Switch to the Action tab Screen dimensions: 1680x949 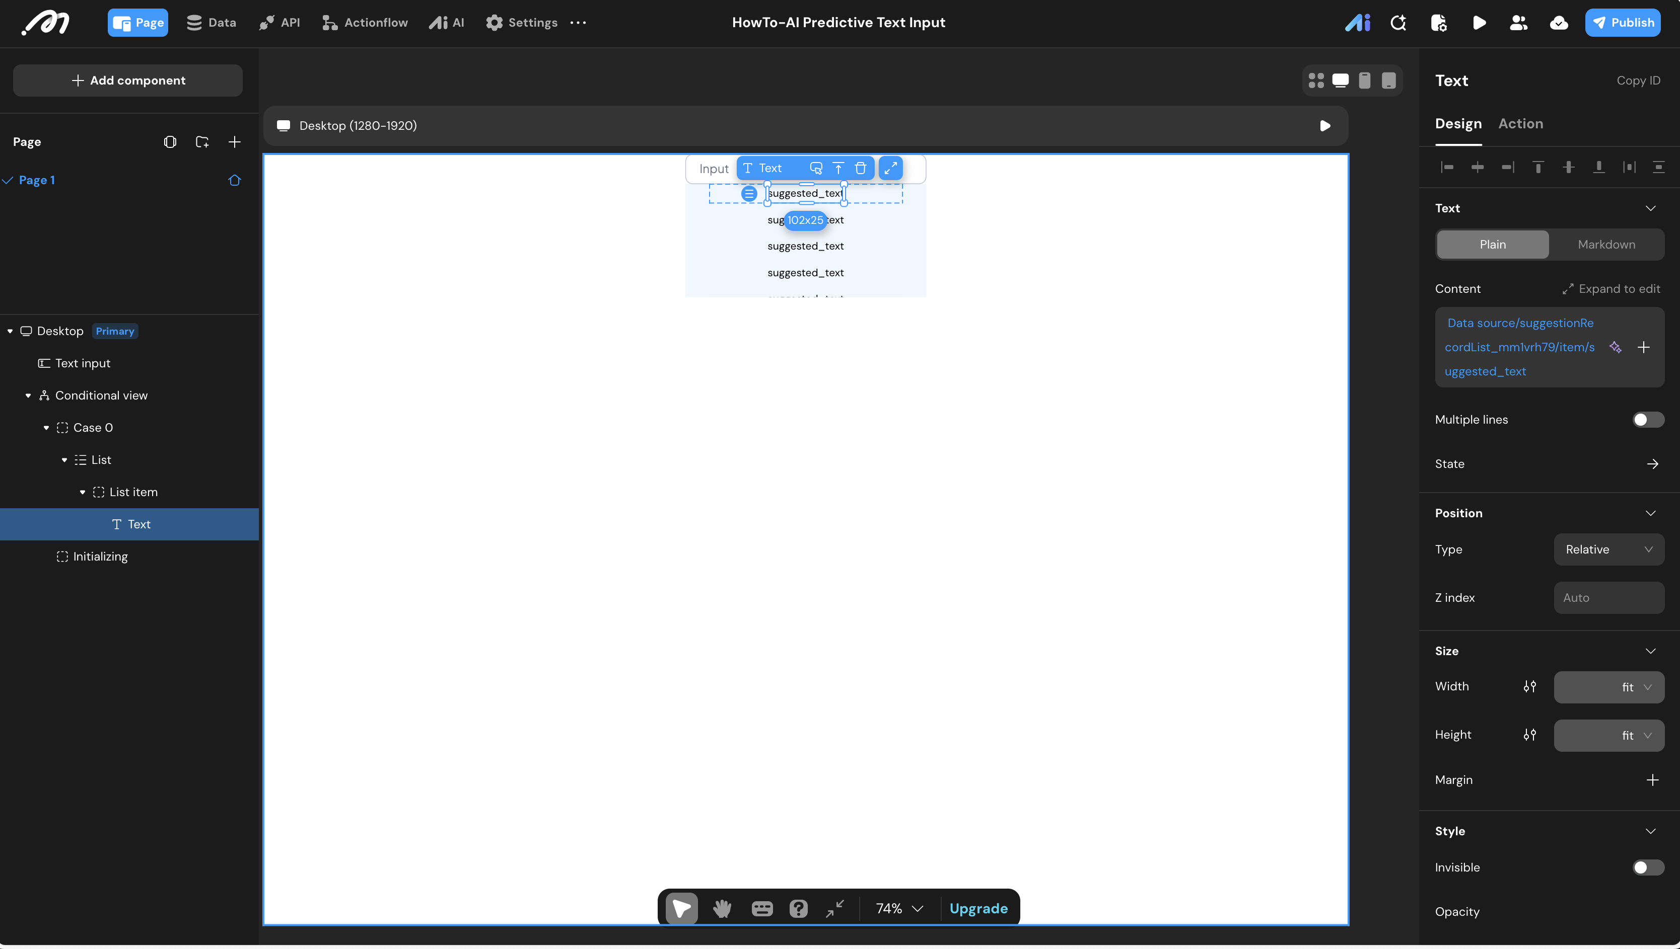coord(1520,124)
